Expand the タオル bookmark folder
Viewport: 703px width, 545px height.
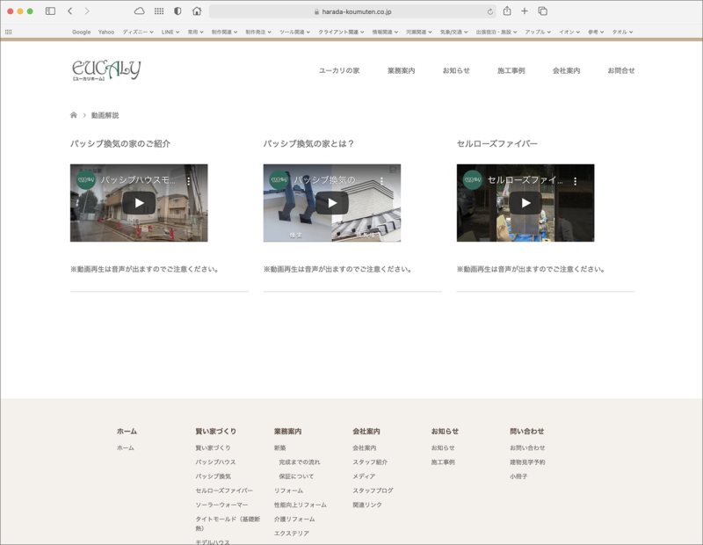tap(623, 32)
